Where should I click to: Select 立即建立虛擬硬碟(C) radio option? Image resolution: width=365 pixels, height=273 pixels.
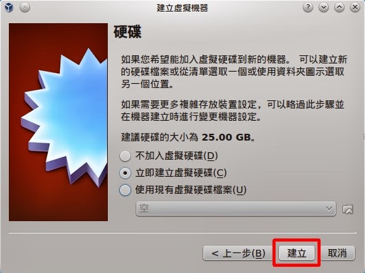click(126, 173)
